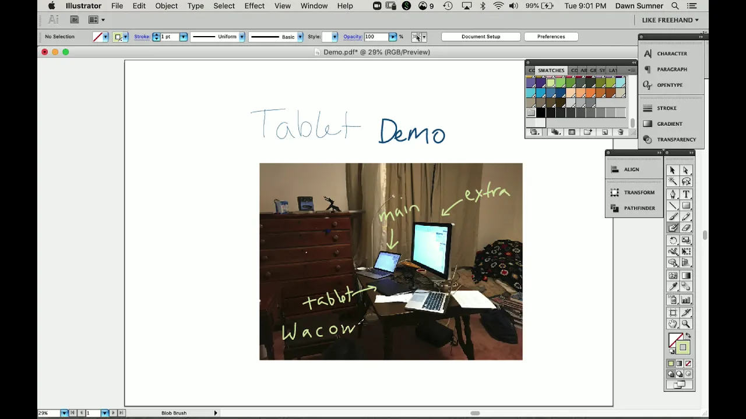
Task: Click New Color Group folder icon
Action: coord(588,132)
